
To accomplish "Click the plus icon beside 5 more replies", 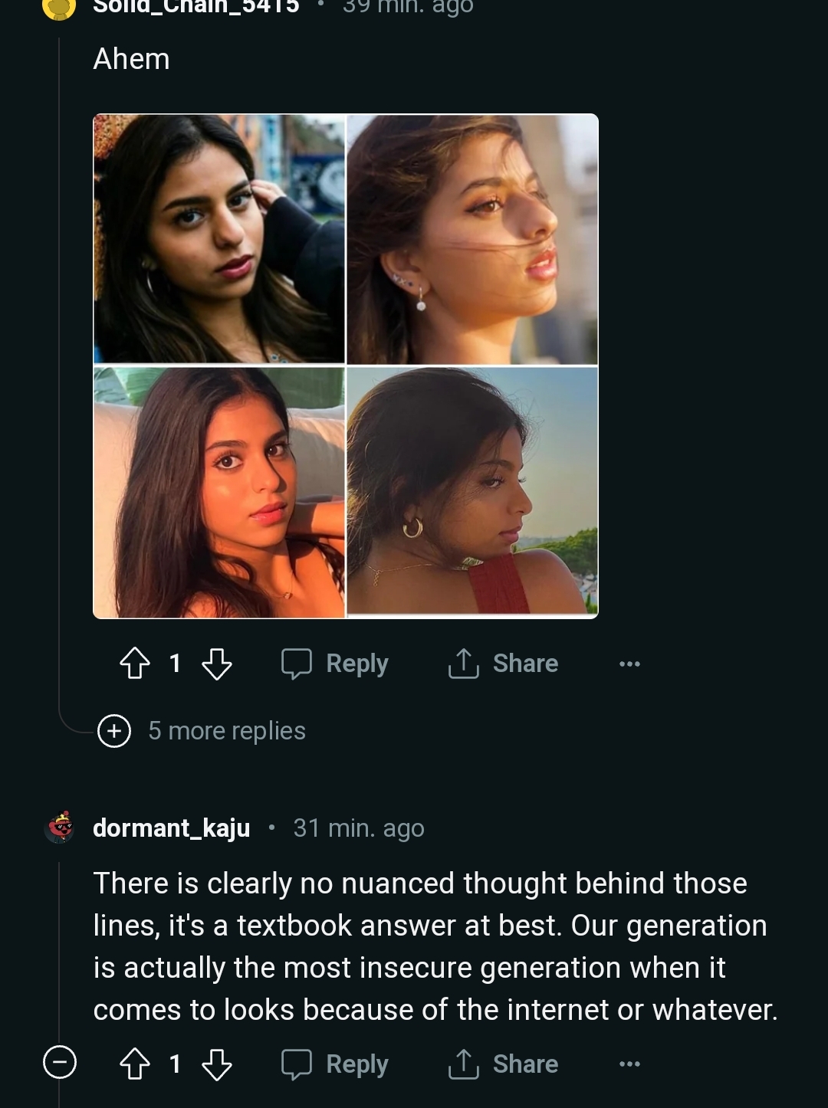I will pyautogui.click(x=114, y=731).
